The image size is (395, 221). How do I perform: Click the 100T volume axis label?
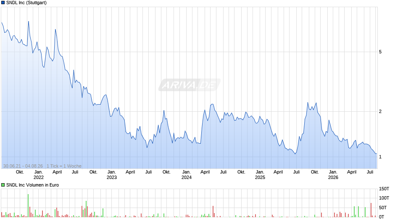click(384, 198)
